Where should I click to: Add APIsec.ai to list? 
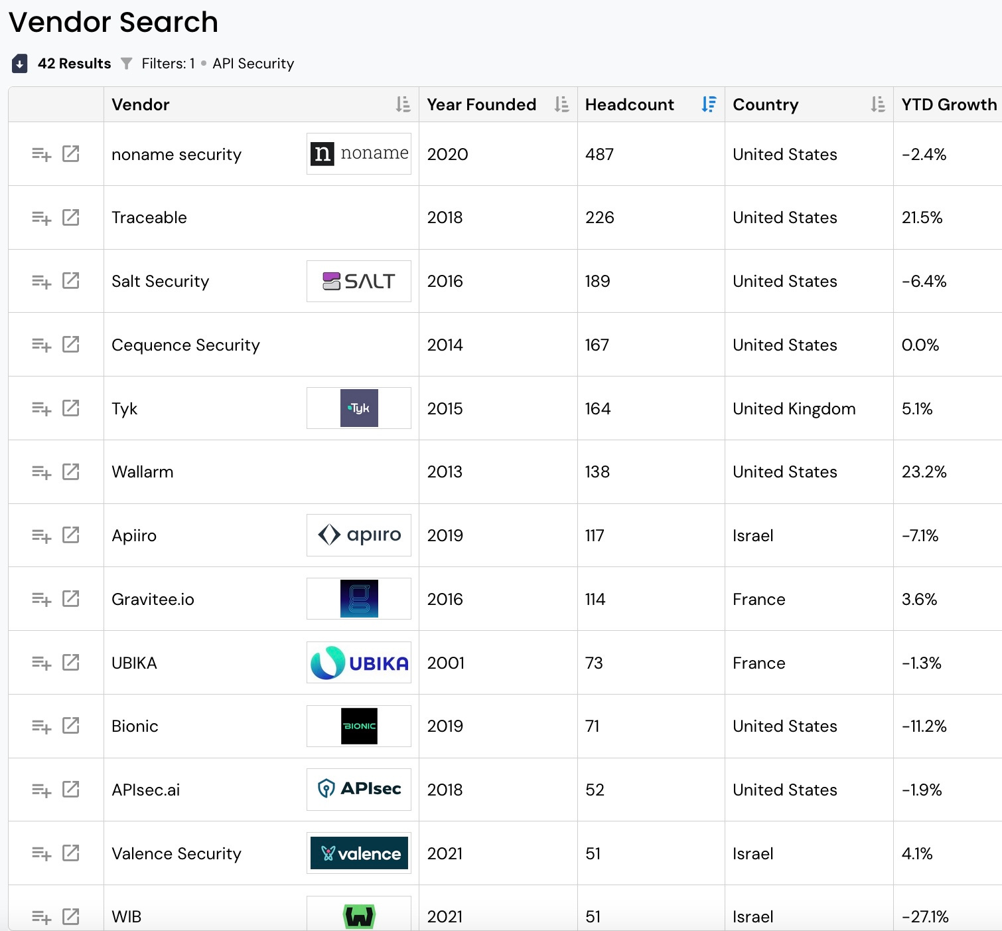pyautogui.click(x=41, y=791)
